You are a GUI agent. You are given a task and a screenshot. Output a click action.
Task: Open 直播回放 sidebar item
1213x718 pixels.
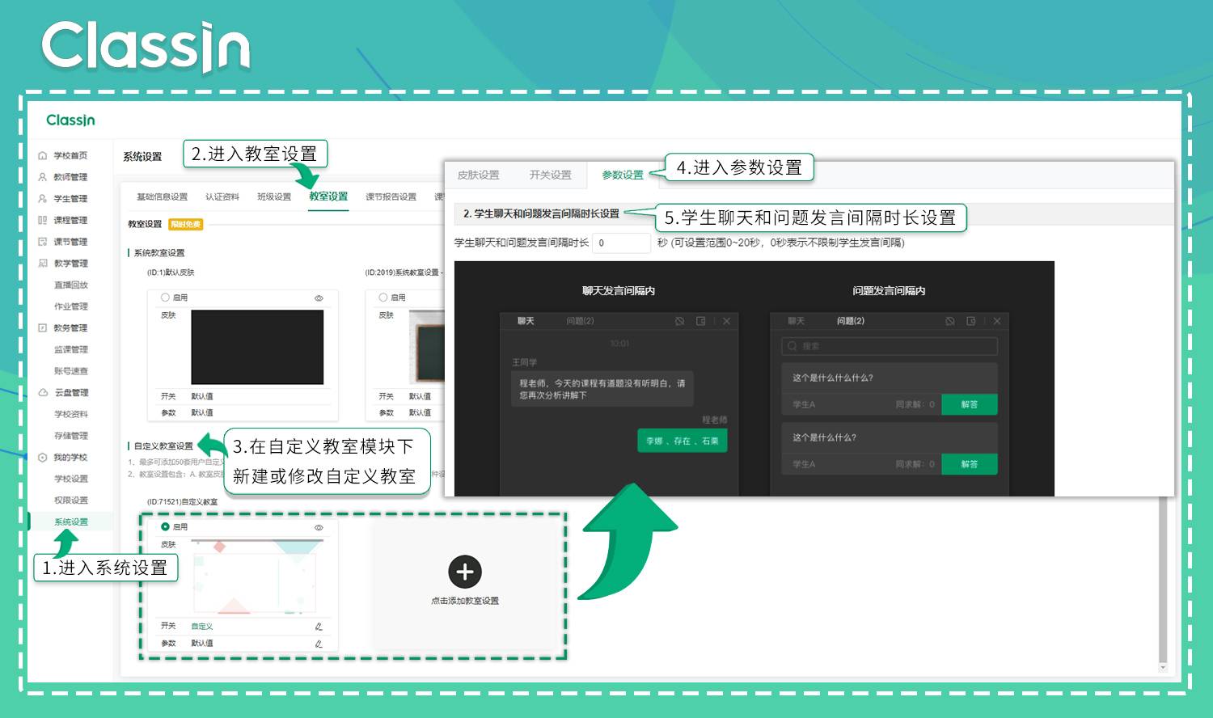[x=70, y=285]
